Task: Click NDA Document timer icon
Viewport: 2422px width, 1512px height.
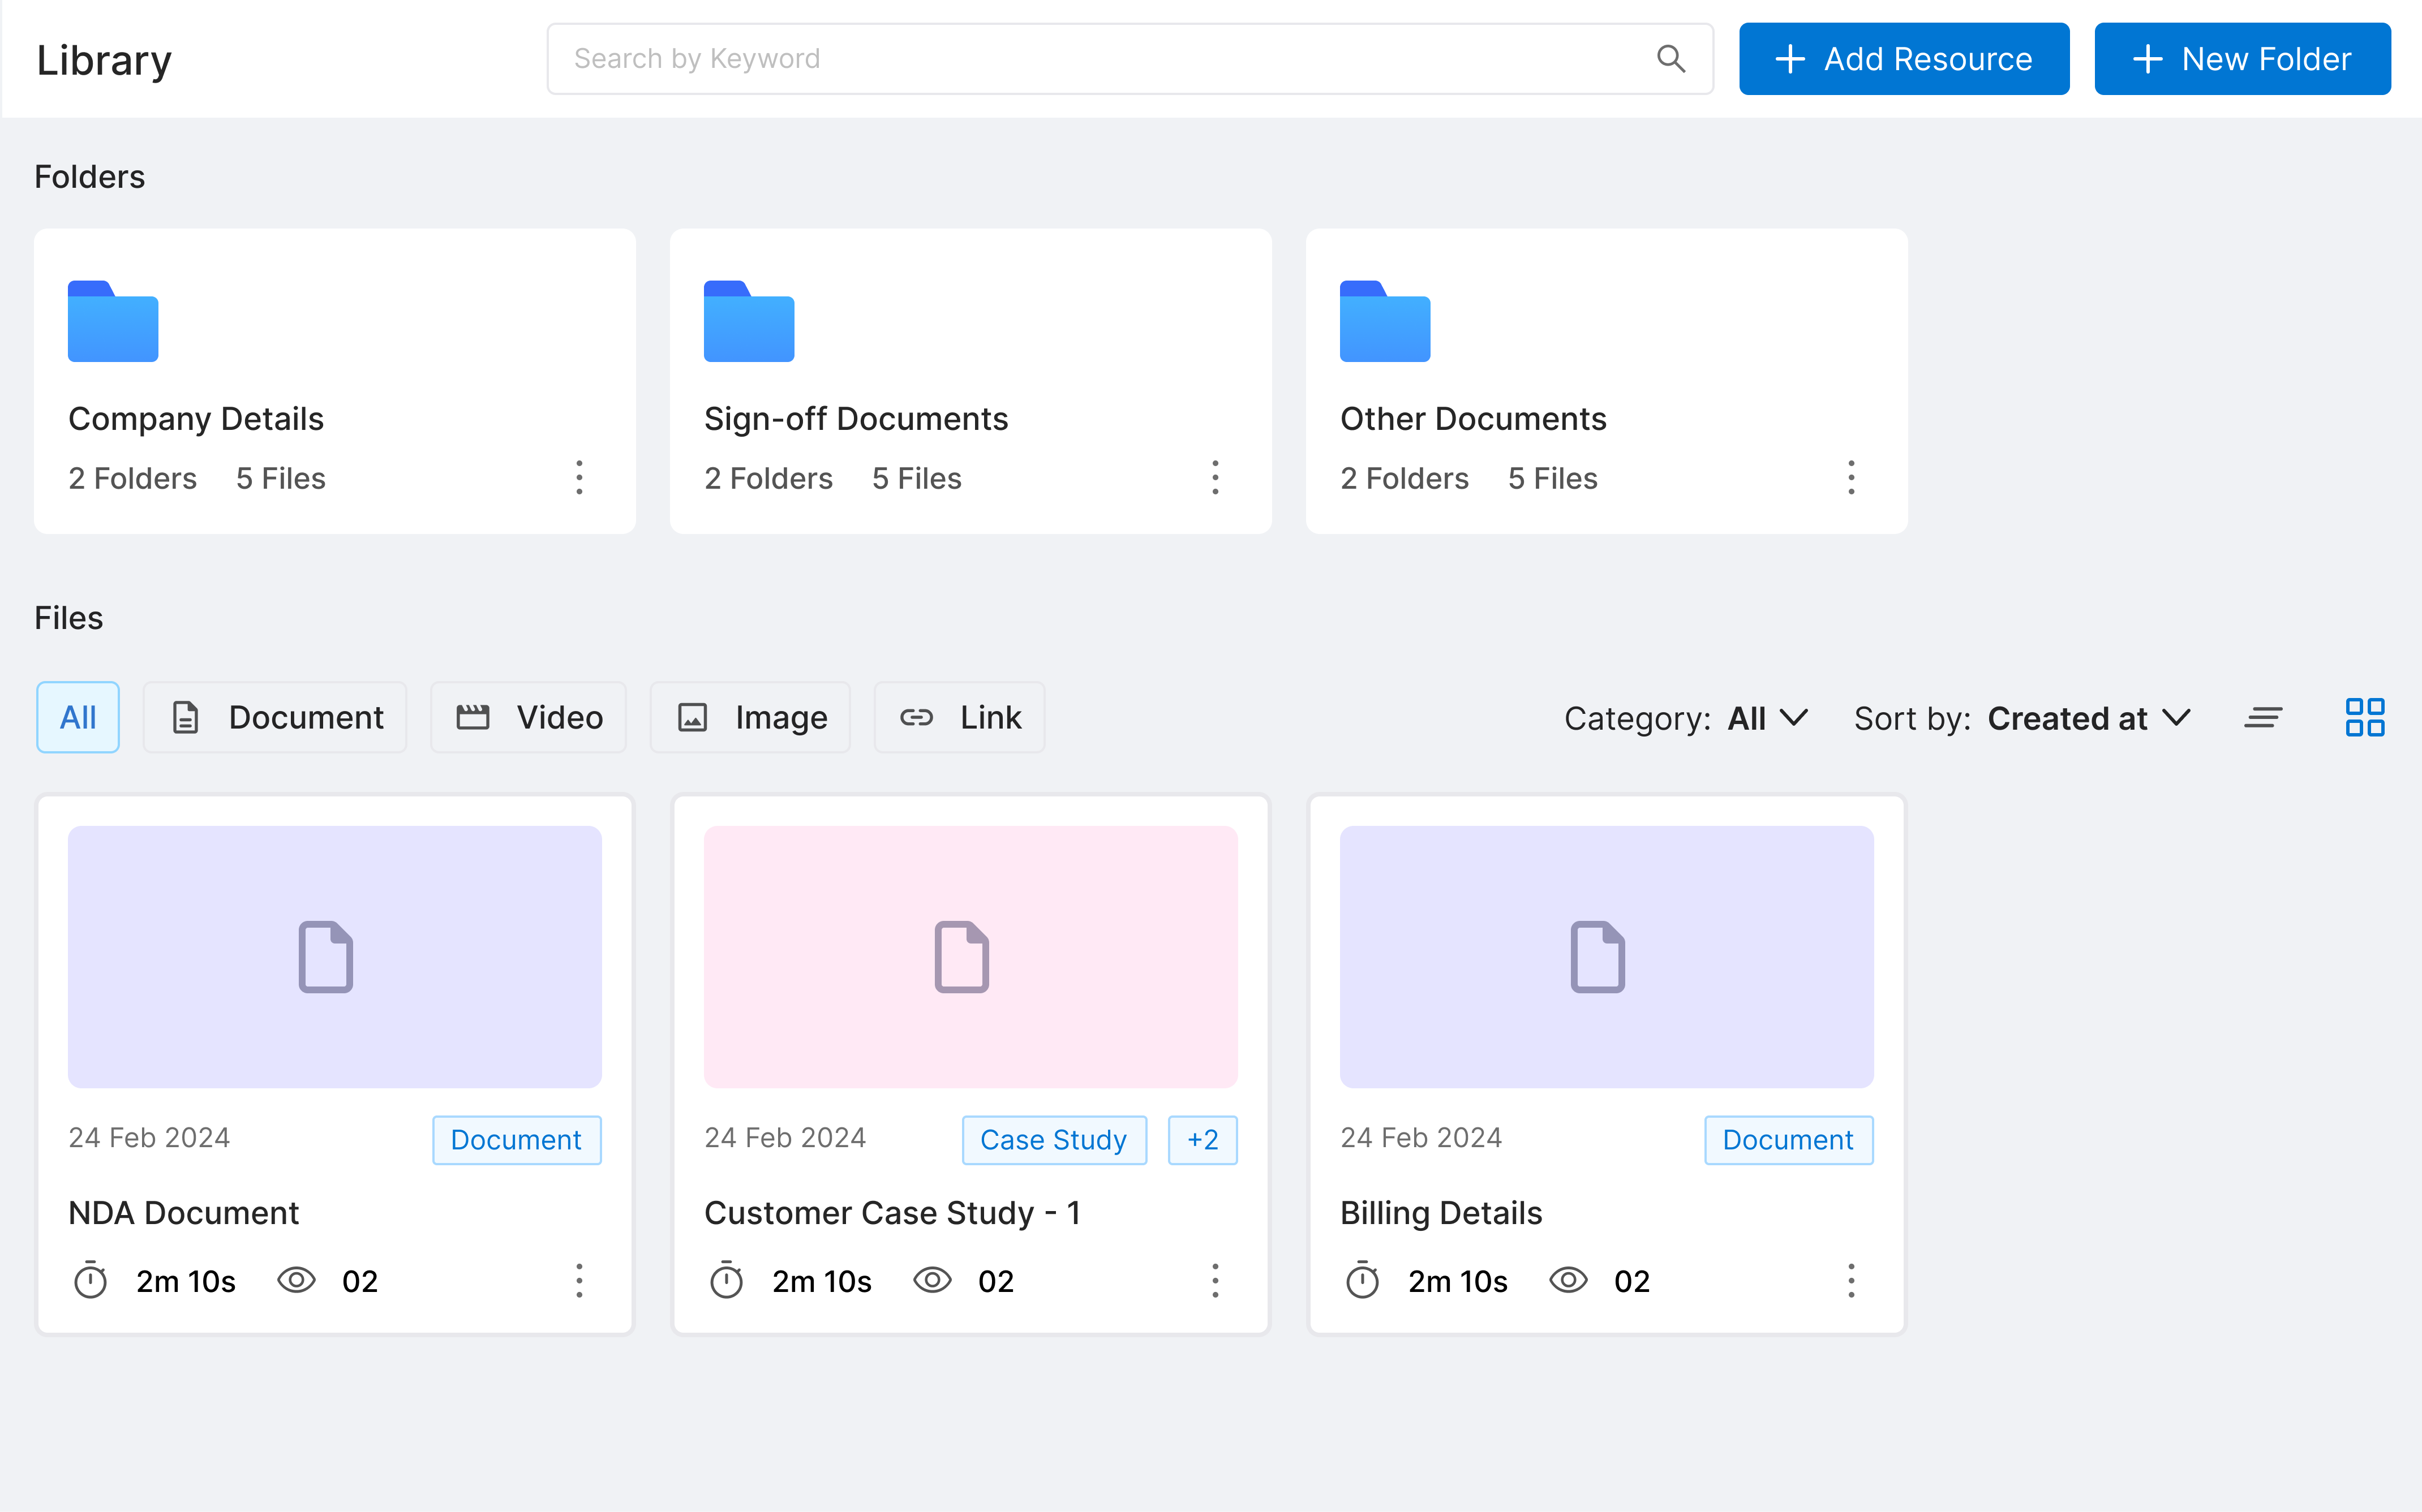Action: (91, 1281)
